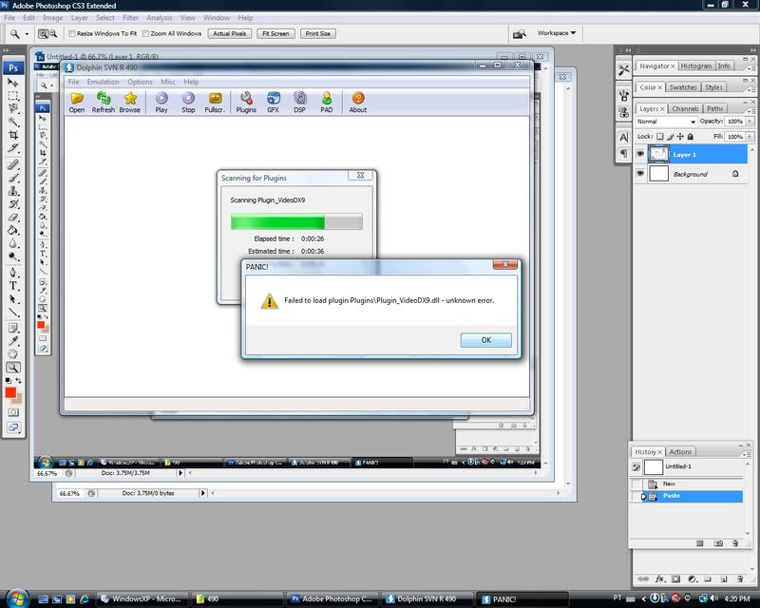The image size is (760, 608).
Task: Switch to the Channels tab
Action: coord(685,108)
